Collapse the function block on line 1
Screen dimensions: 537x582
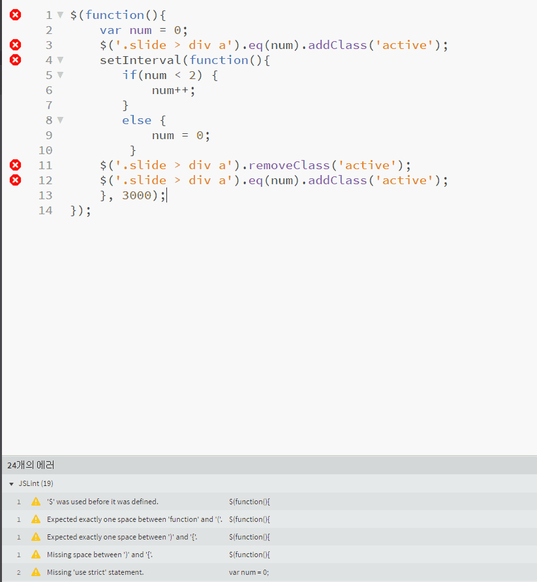(59, 14)
